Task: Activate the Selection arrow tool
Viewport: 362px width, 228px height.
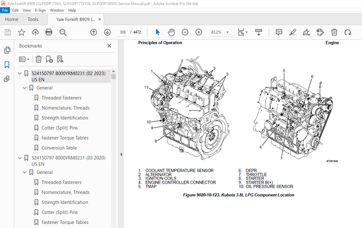Action: pyautogui.click(x=158, y=32)
